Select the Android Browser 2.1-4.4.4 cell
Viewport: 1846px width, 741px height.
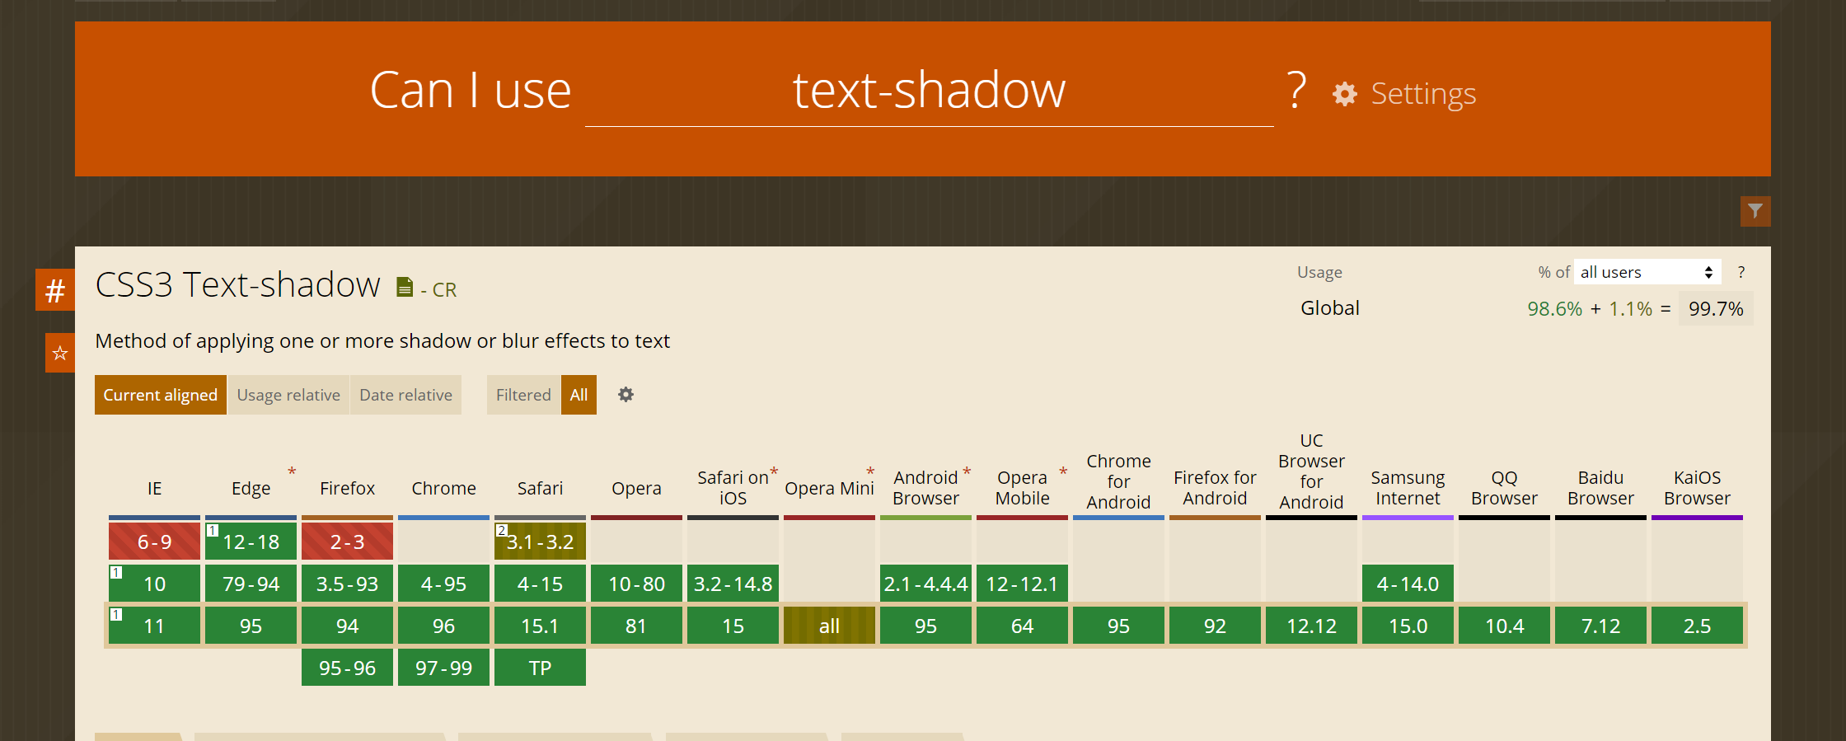coord(925,584)
